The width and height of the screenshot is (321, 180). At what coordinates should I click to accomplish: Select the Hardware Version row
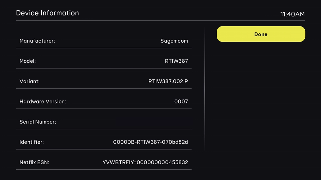click(104, 101)
